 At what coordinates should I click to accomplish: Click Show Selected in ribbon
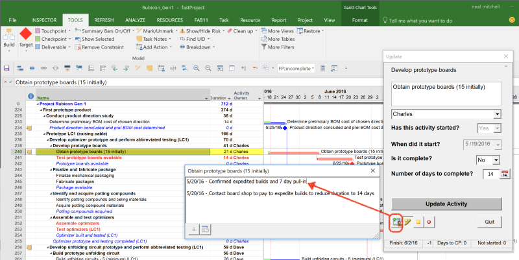tap(95, 39)
